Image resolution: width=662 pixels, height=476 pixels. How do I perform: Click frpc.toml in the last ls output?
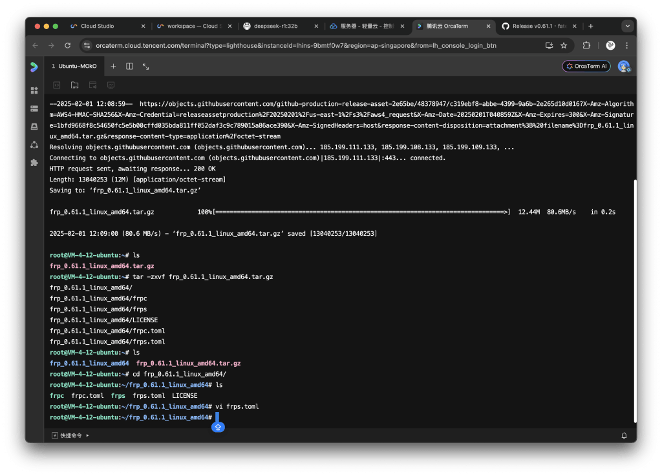click(87, 395)
